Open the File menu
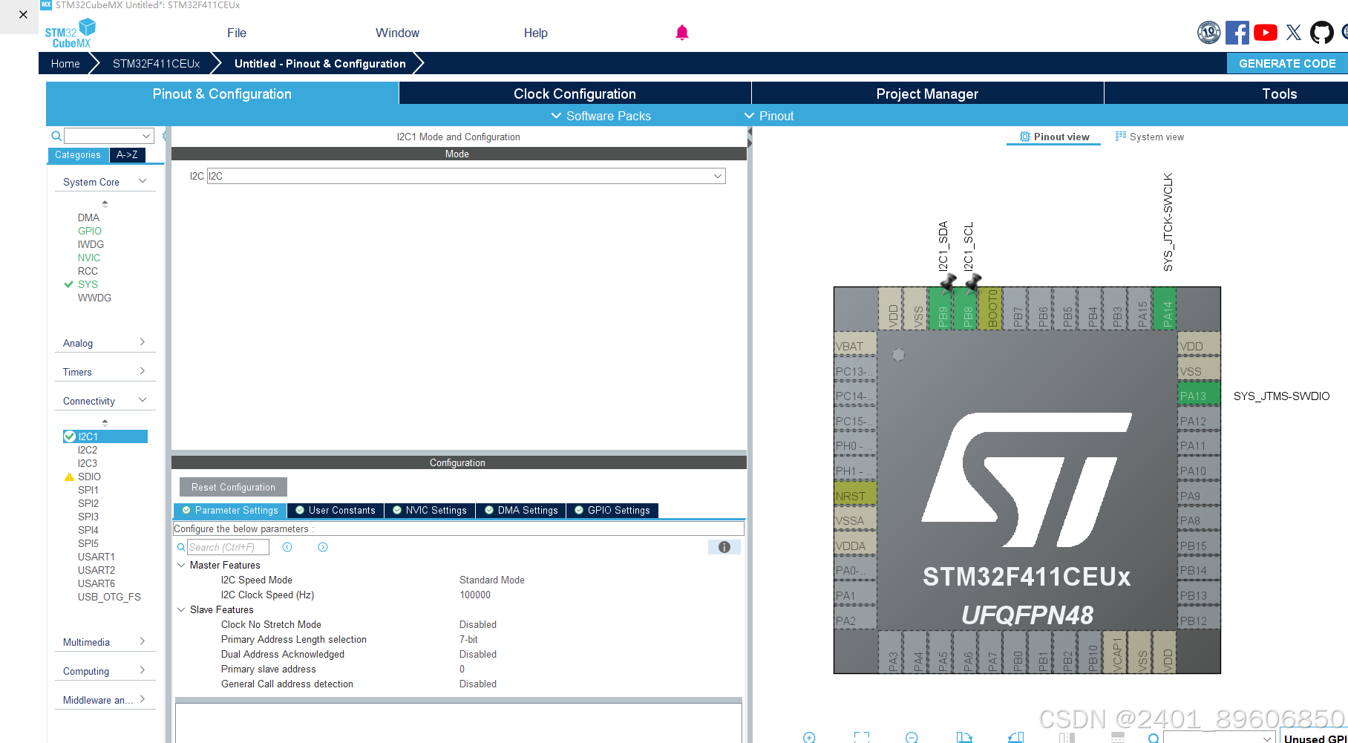The image size is (1348, 743). click(237, 33)
